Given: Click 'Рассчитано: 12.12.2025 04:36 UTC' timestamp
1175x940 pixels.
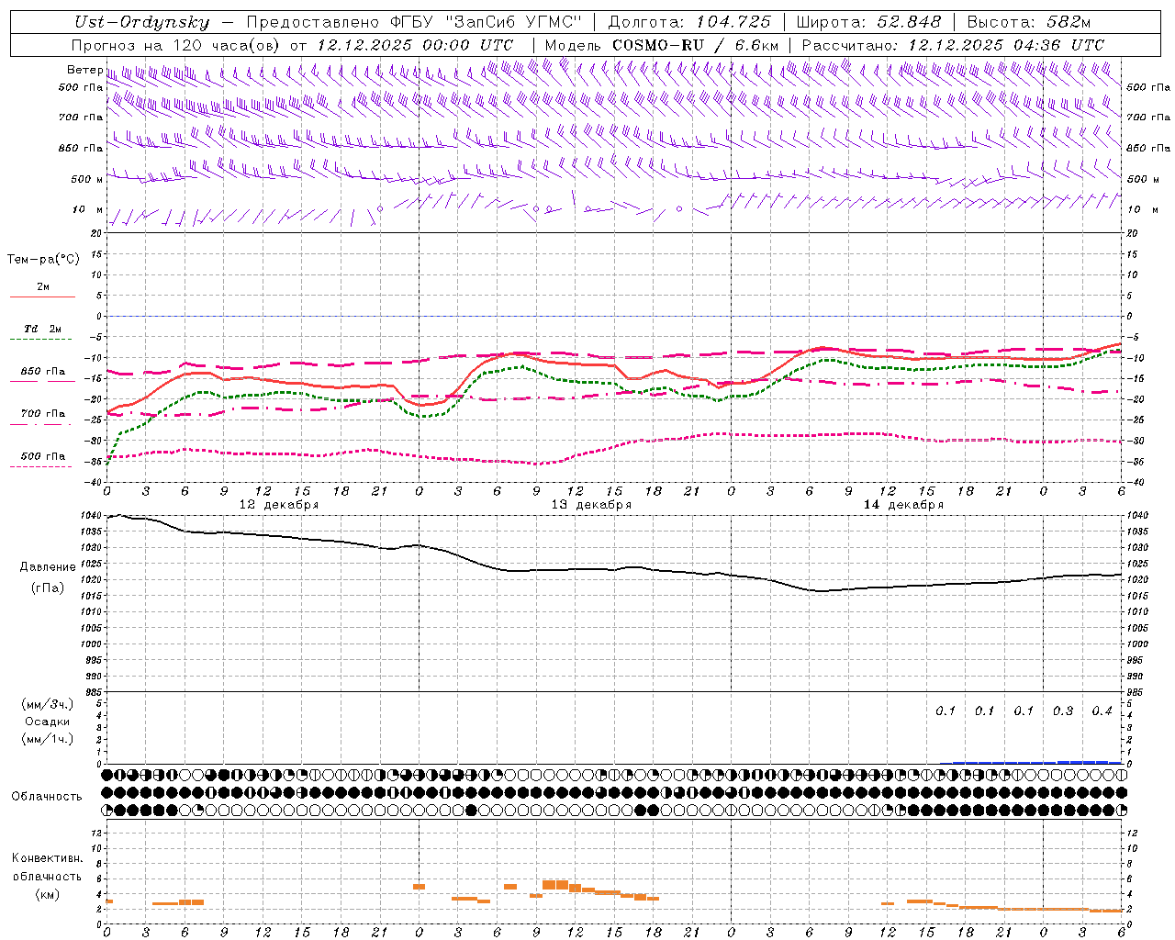Looking at the screenshot, I should (953, 45).
